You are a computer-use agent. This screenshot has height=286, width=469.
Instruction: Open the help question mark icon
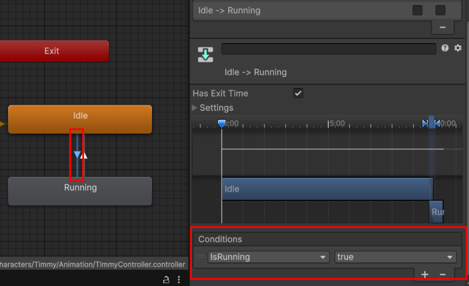pyautogui.click(x=445, y=48)
